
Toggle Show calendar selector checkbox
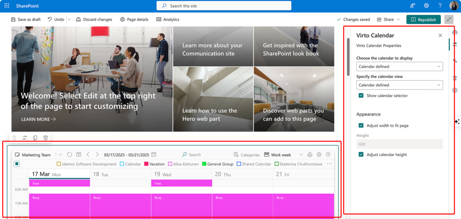(361, 96)
